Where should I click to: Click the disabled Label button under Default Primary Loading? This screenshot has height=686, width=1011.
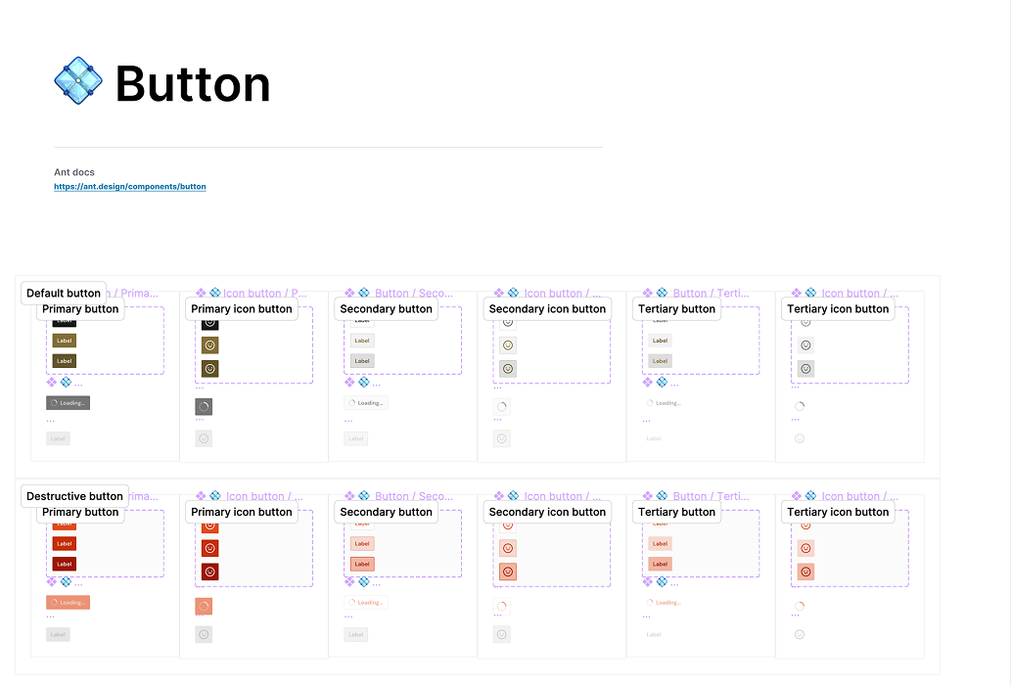tap(58, 438)
